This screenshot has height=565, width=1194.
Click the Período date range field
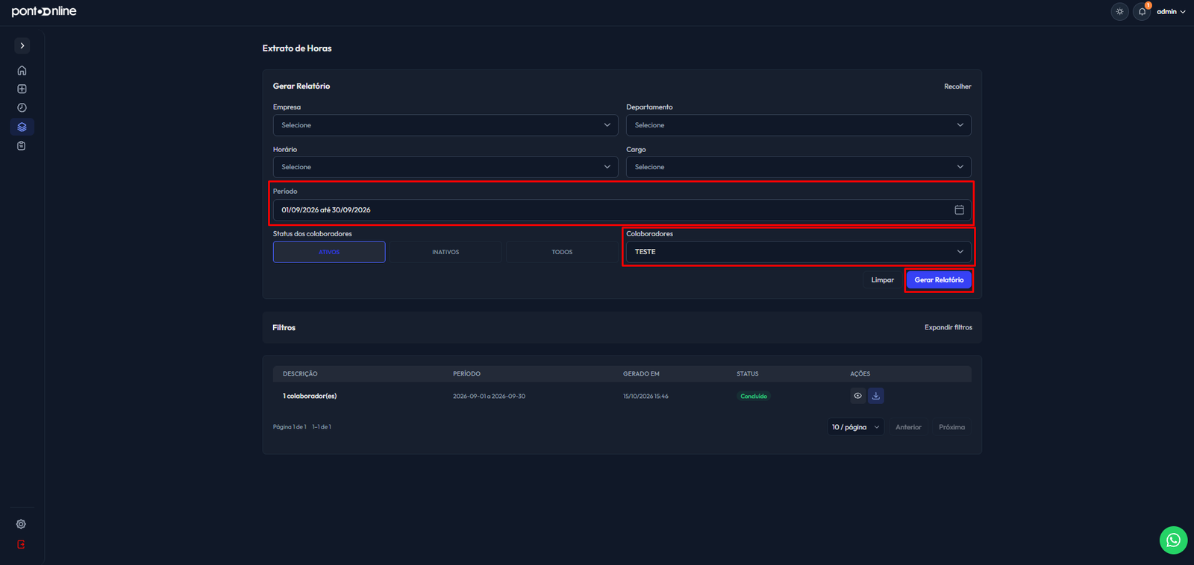click(x=622, y=210)
